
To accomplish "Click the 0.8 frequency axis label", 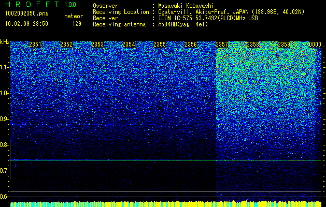I will pyautogui.click(x=5, y=145).
